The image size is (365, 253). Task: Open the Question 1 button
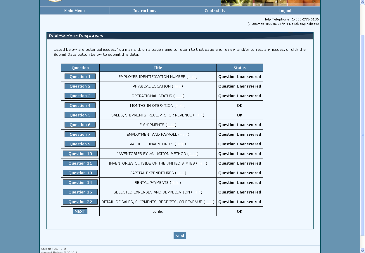(80, 76)
